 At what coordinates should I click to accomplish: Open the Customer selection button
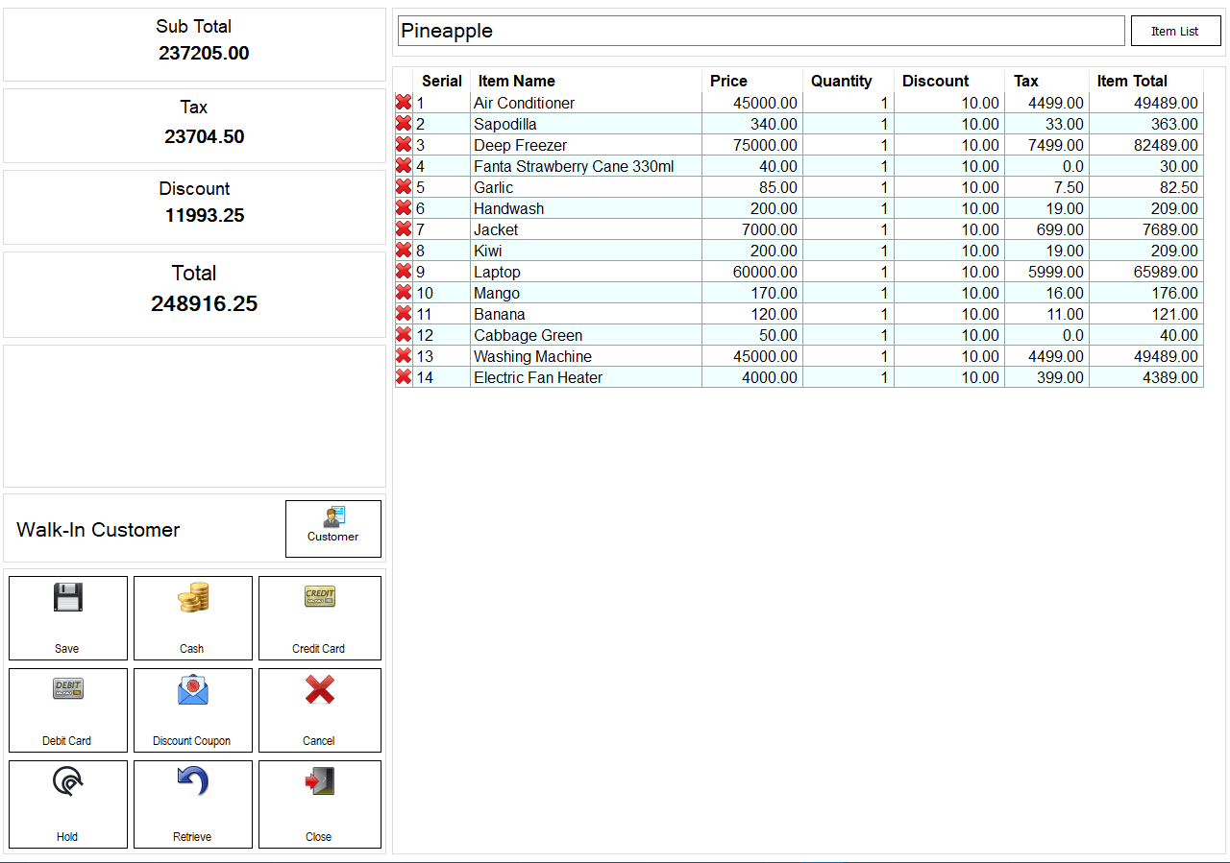coord(333,529)
